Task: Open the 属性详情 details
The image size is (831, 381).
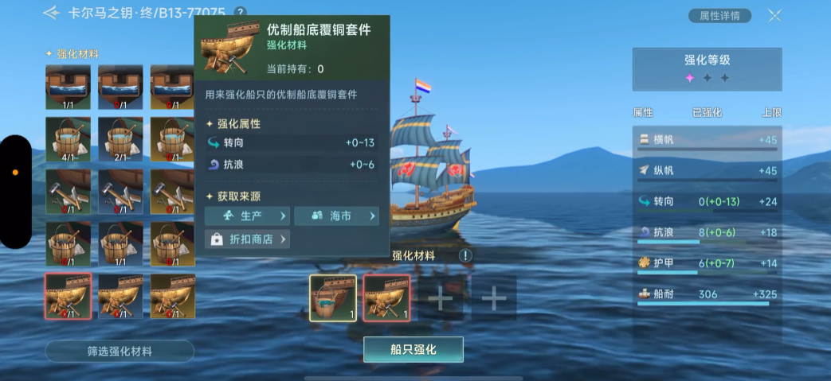Action: 719,16
